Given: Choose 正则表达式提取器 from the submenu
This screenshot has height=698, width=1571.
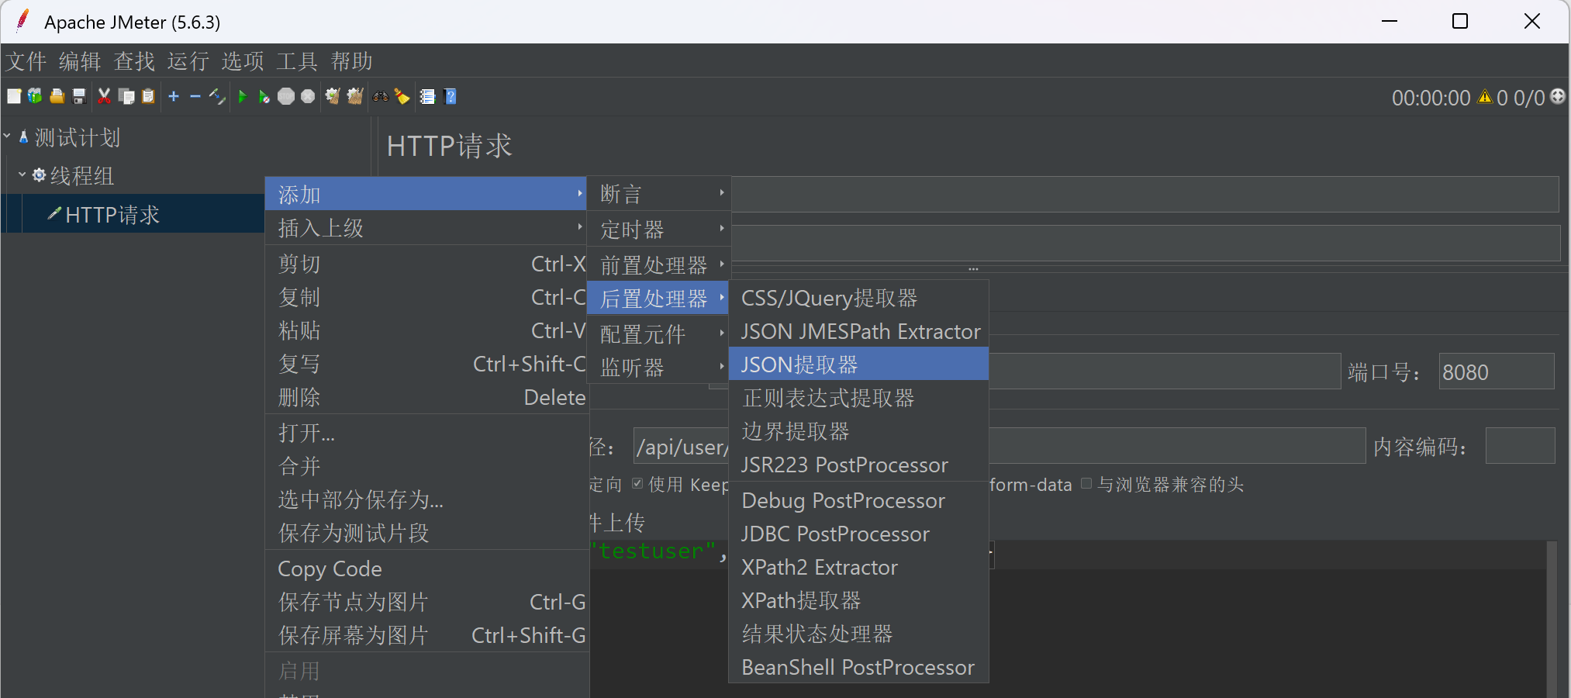Looking at the screenshot, I should coord(858,398).
